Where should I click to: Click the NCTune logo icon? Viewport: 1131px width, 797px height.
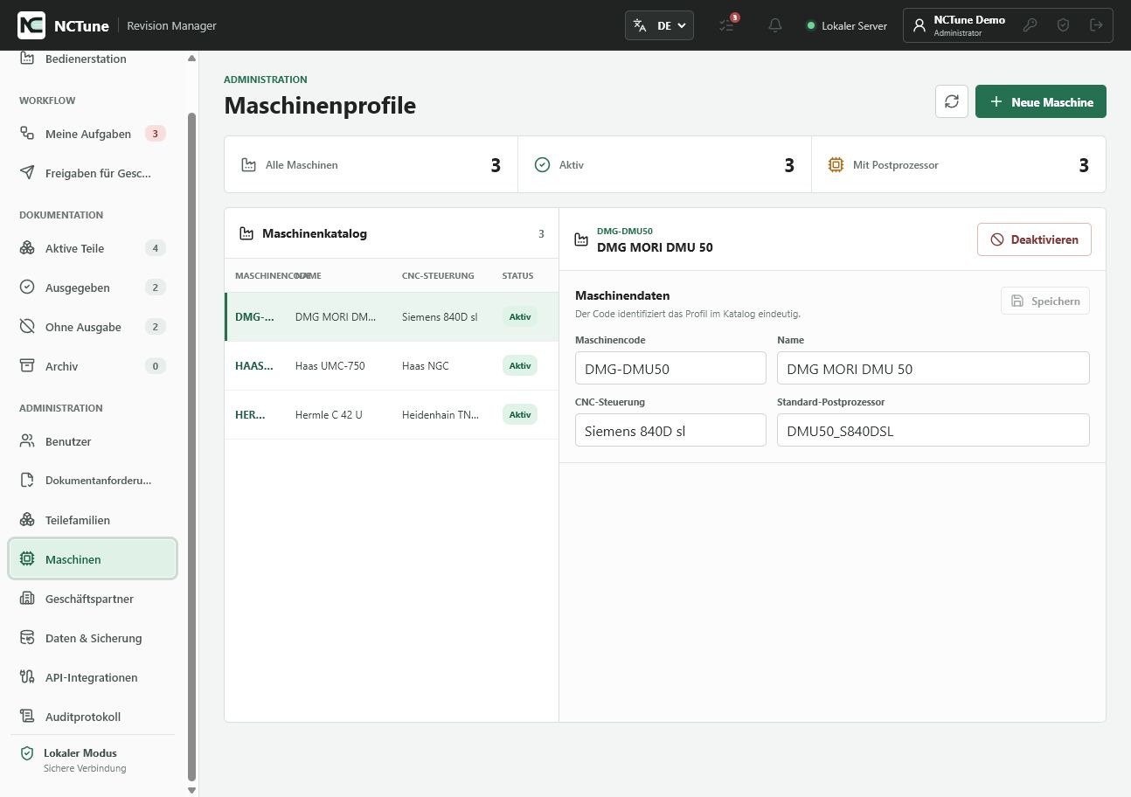pyautogui.click(x=31, y=25)
